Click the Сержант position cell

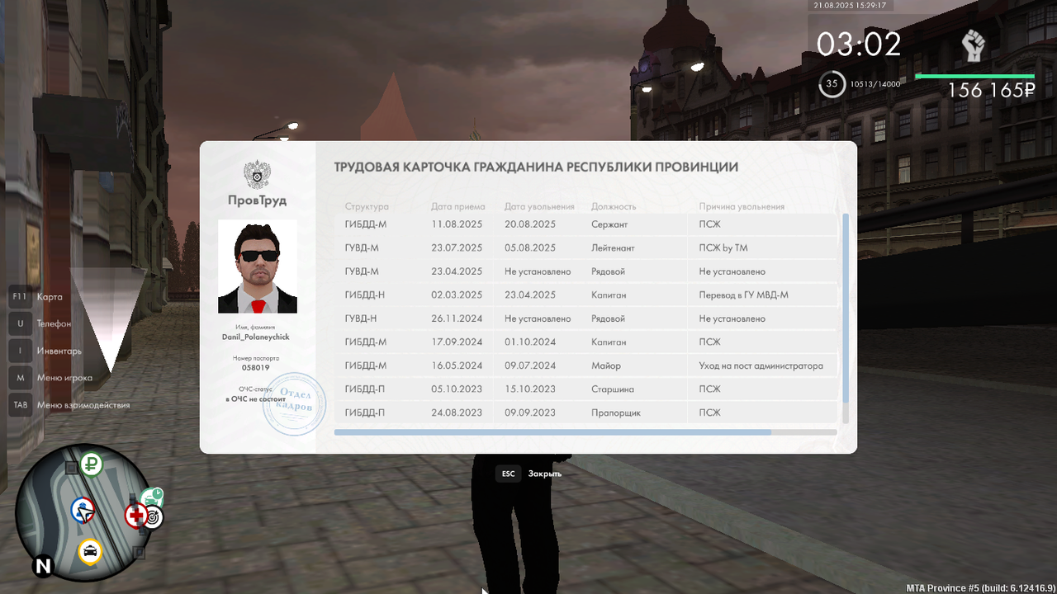click(610, 224)
